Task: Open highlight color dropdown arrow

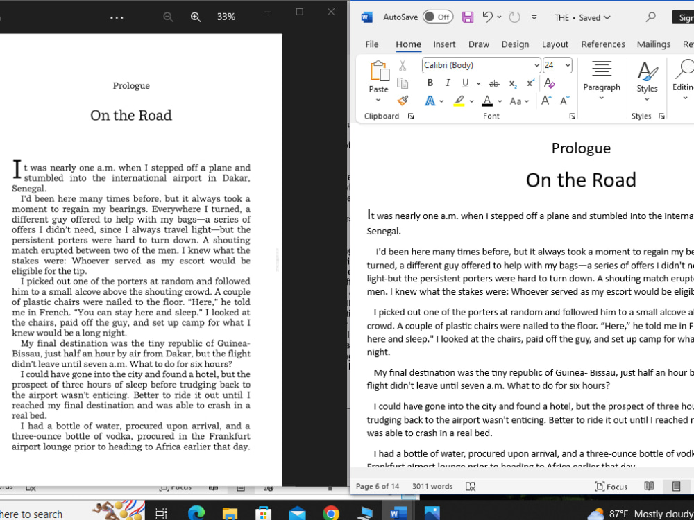Action: pyautogui.click(x=471, y=101)
